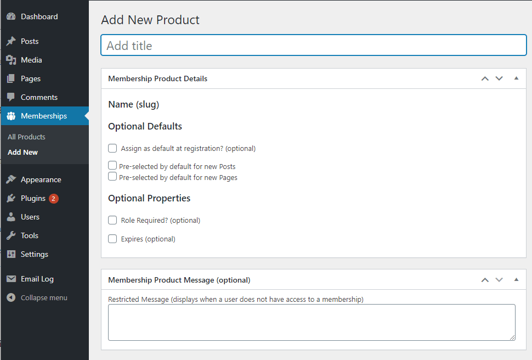The width and height of the screenshot is (532, 360).
Task: Move Membership Product Message panel up
Action: pyautogui.click(x=485, y=280)
